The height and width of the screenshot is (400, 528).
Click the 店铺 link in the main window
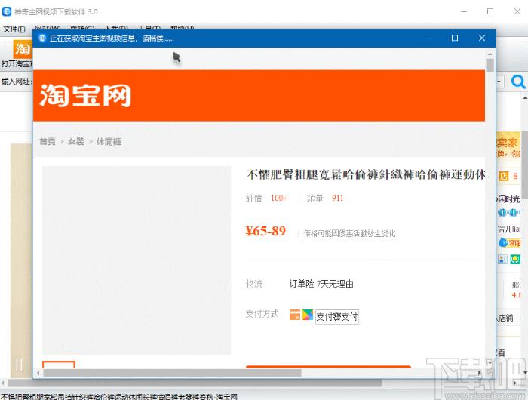click(506, 318)
